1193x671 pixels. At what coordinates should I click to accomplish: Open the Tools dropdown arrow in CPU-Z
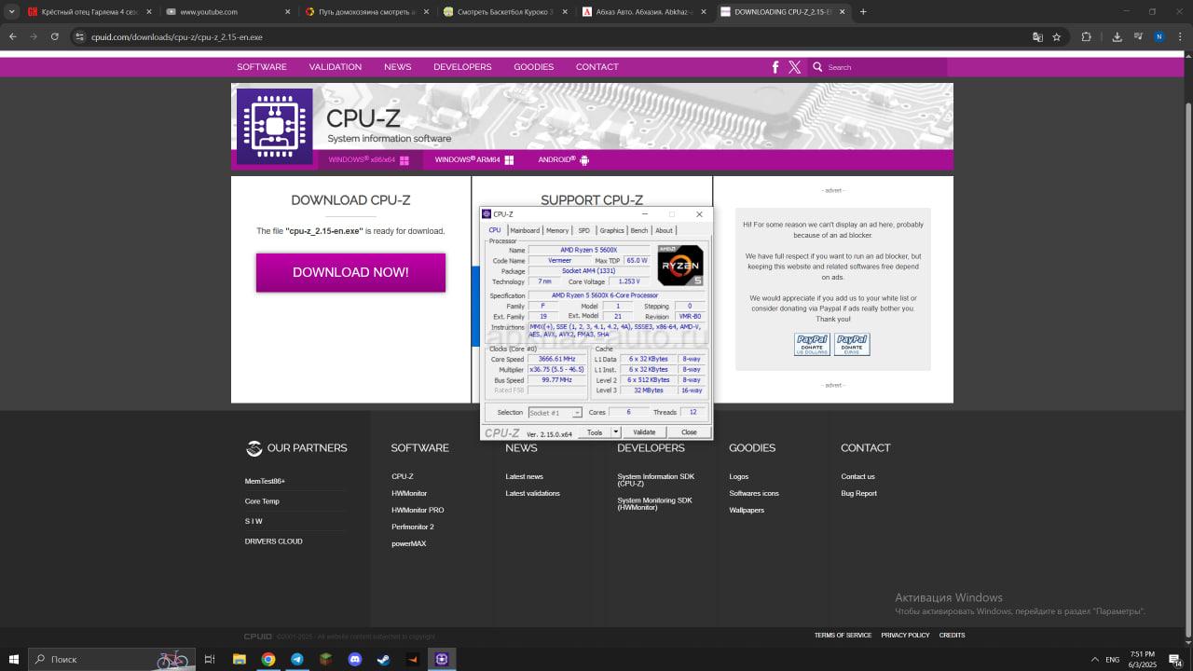[x=615, y=432]
